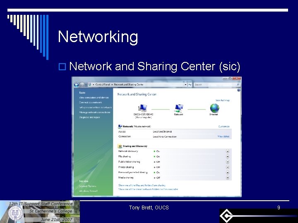Screen dimensions: 298x223
Task: Click the Media sharing Off status
Action: tap(157, 178)
